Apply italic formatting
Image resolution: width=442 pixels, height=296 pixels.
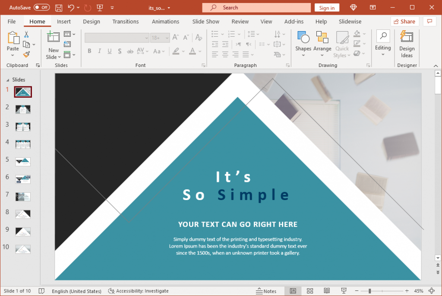pyautogui.click(x=99, y=51)
